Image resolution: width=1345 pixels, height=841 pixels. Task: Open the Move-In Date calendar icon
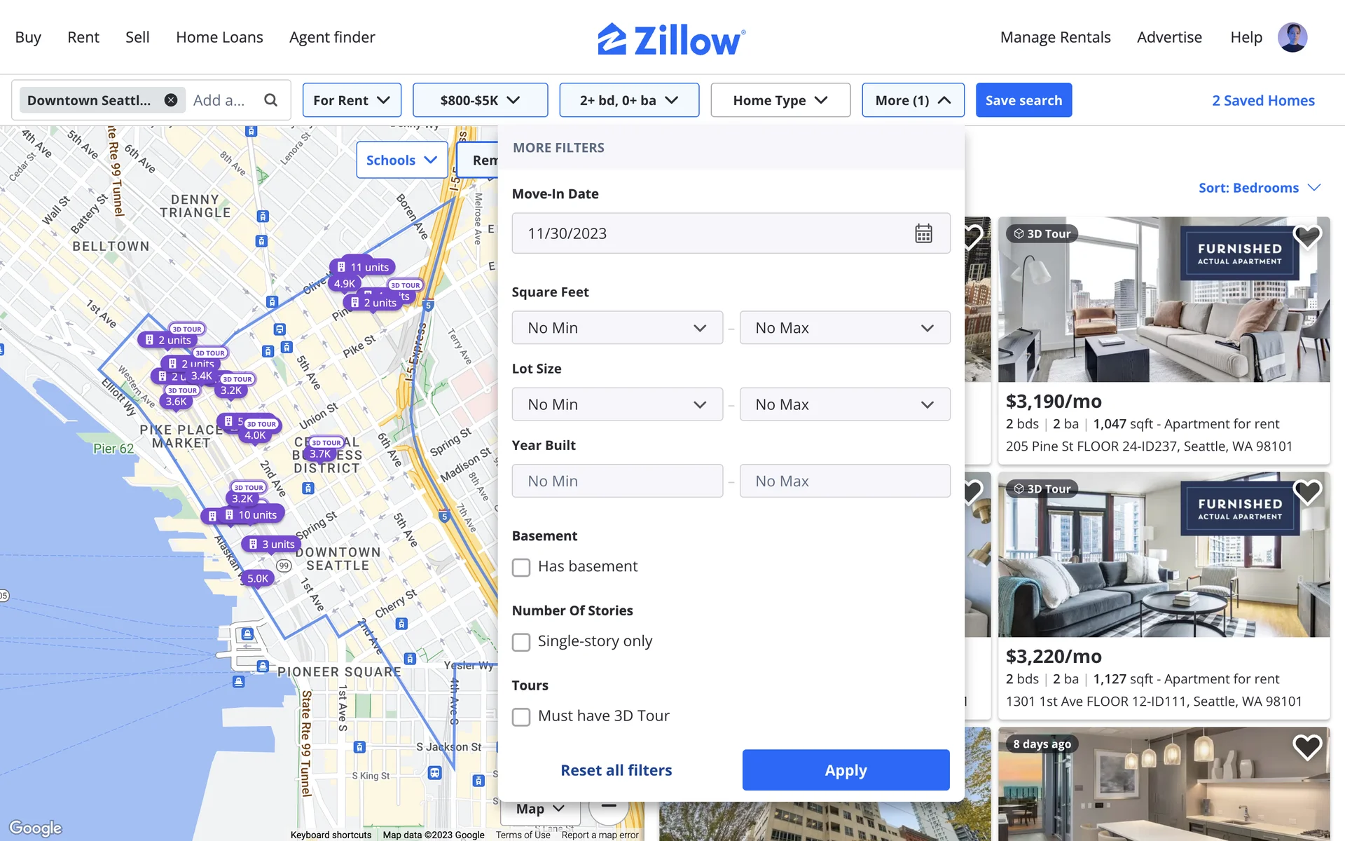click(x=923, y=233)
